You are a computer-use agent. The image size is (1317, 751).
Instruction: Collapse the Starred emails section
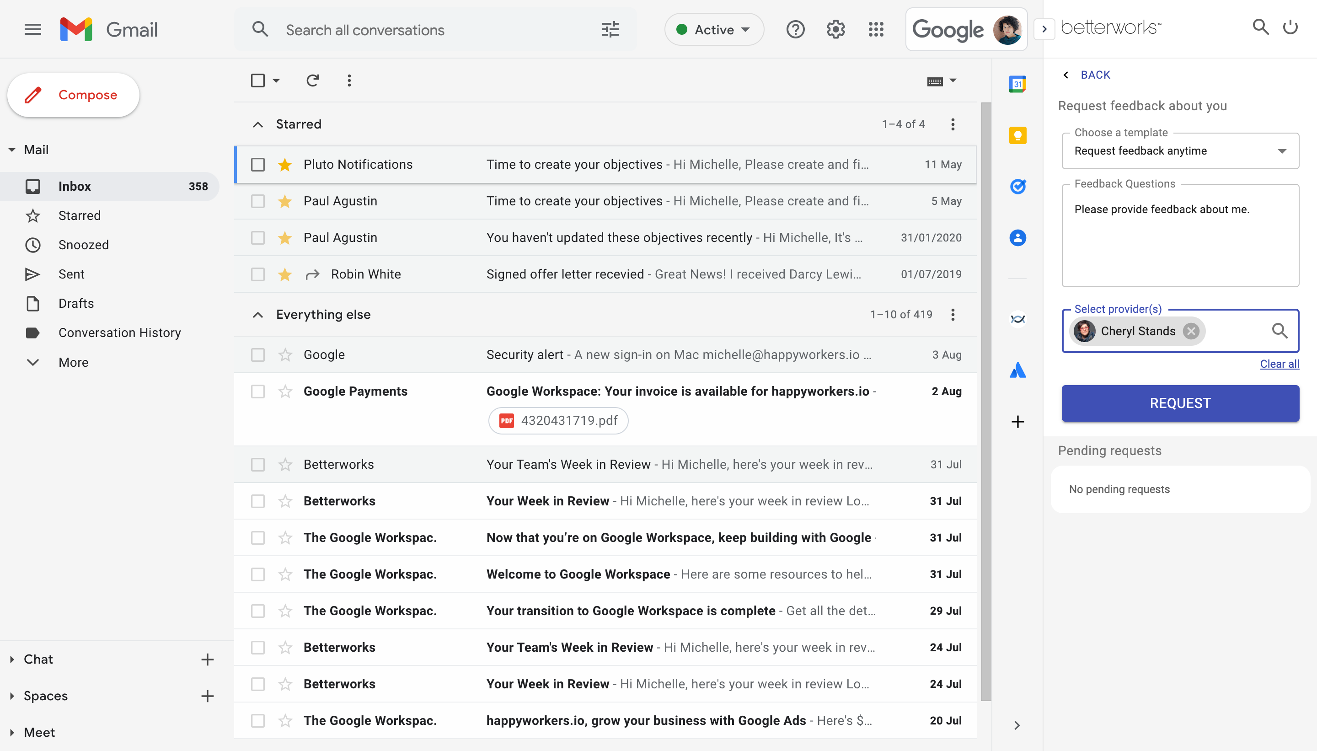coord(258,124)
